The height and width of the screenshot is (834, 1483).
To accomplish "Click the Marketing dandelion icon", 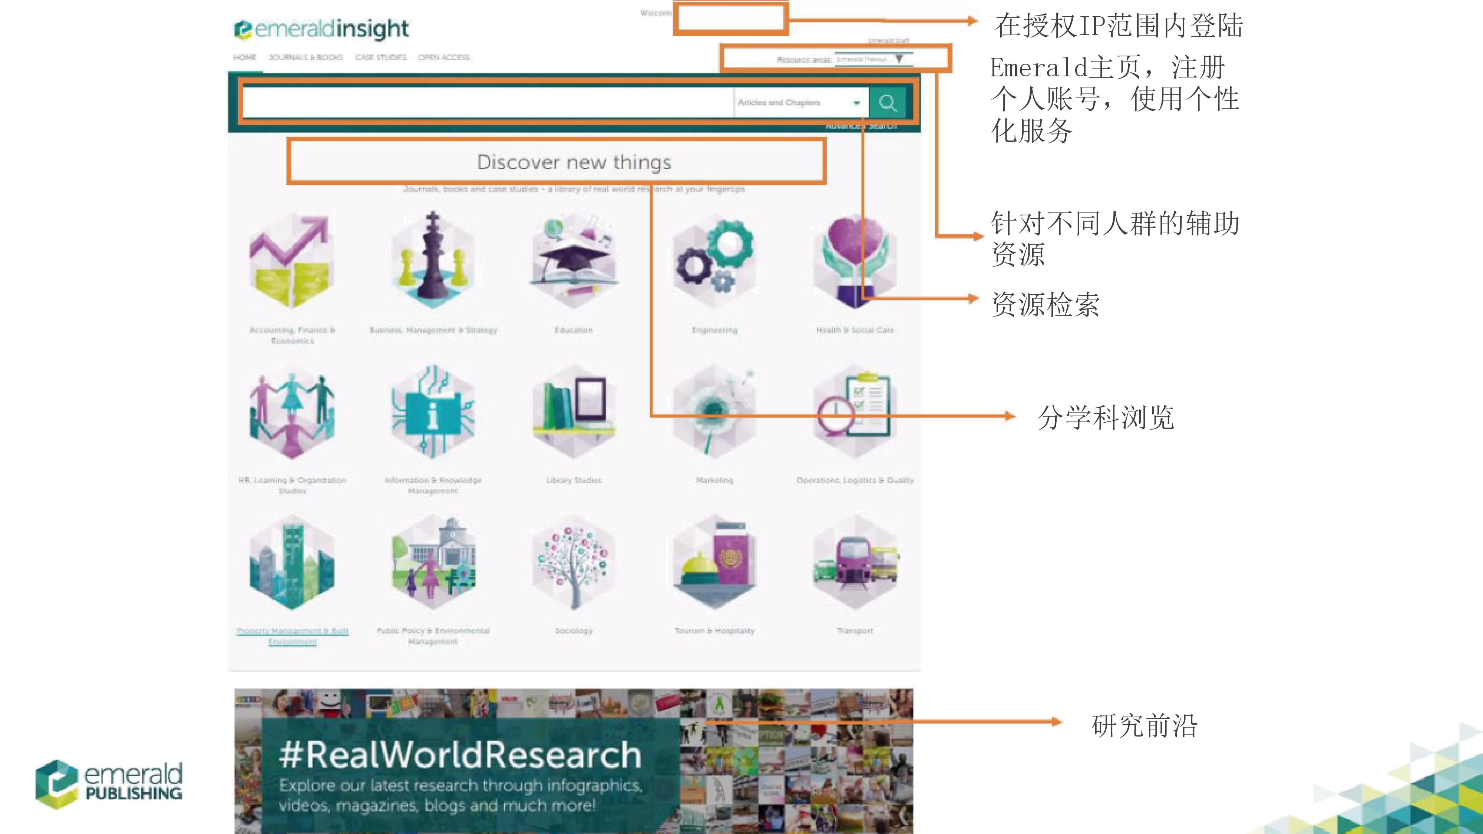I will pyautogui.click(x=714, y=411).
